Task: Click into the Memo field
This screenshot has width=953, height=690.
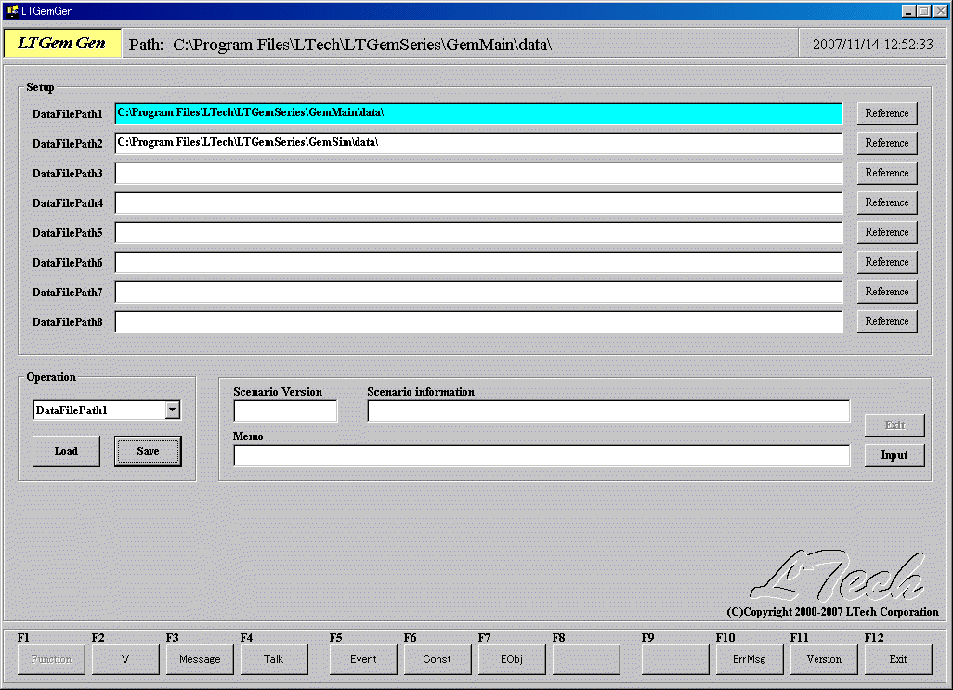Action: (541, 455)
